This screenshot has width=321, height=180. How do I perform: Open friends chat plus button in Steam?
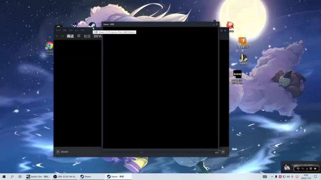tap(223, 152)
